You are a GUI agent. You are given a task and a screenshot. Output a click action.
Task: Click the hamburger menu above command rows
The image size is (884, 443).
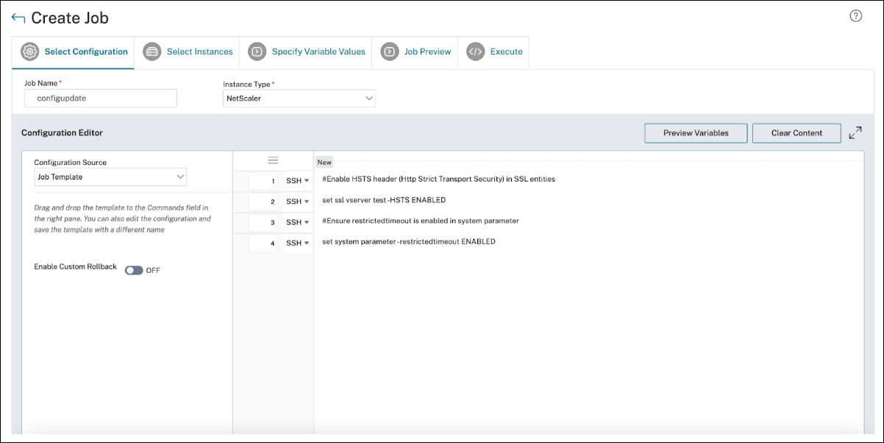pos(273,160)
